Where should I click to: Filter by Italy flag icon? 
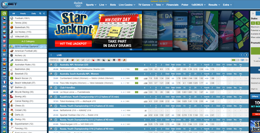click(x=4, y=109)
